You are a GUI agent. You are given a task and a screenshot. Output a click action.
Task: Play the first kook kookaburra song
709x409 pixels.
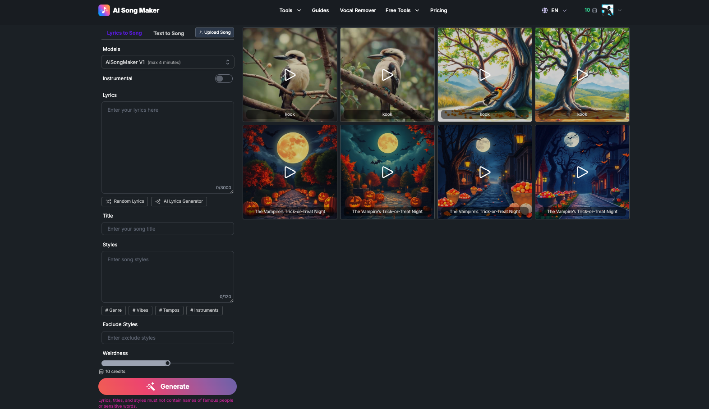(290, 75)
